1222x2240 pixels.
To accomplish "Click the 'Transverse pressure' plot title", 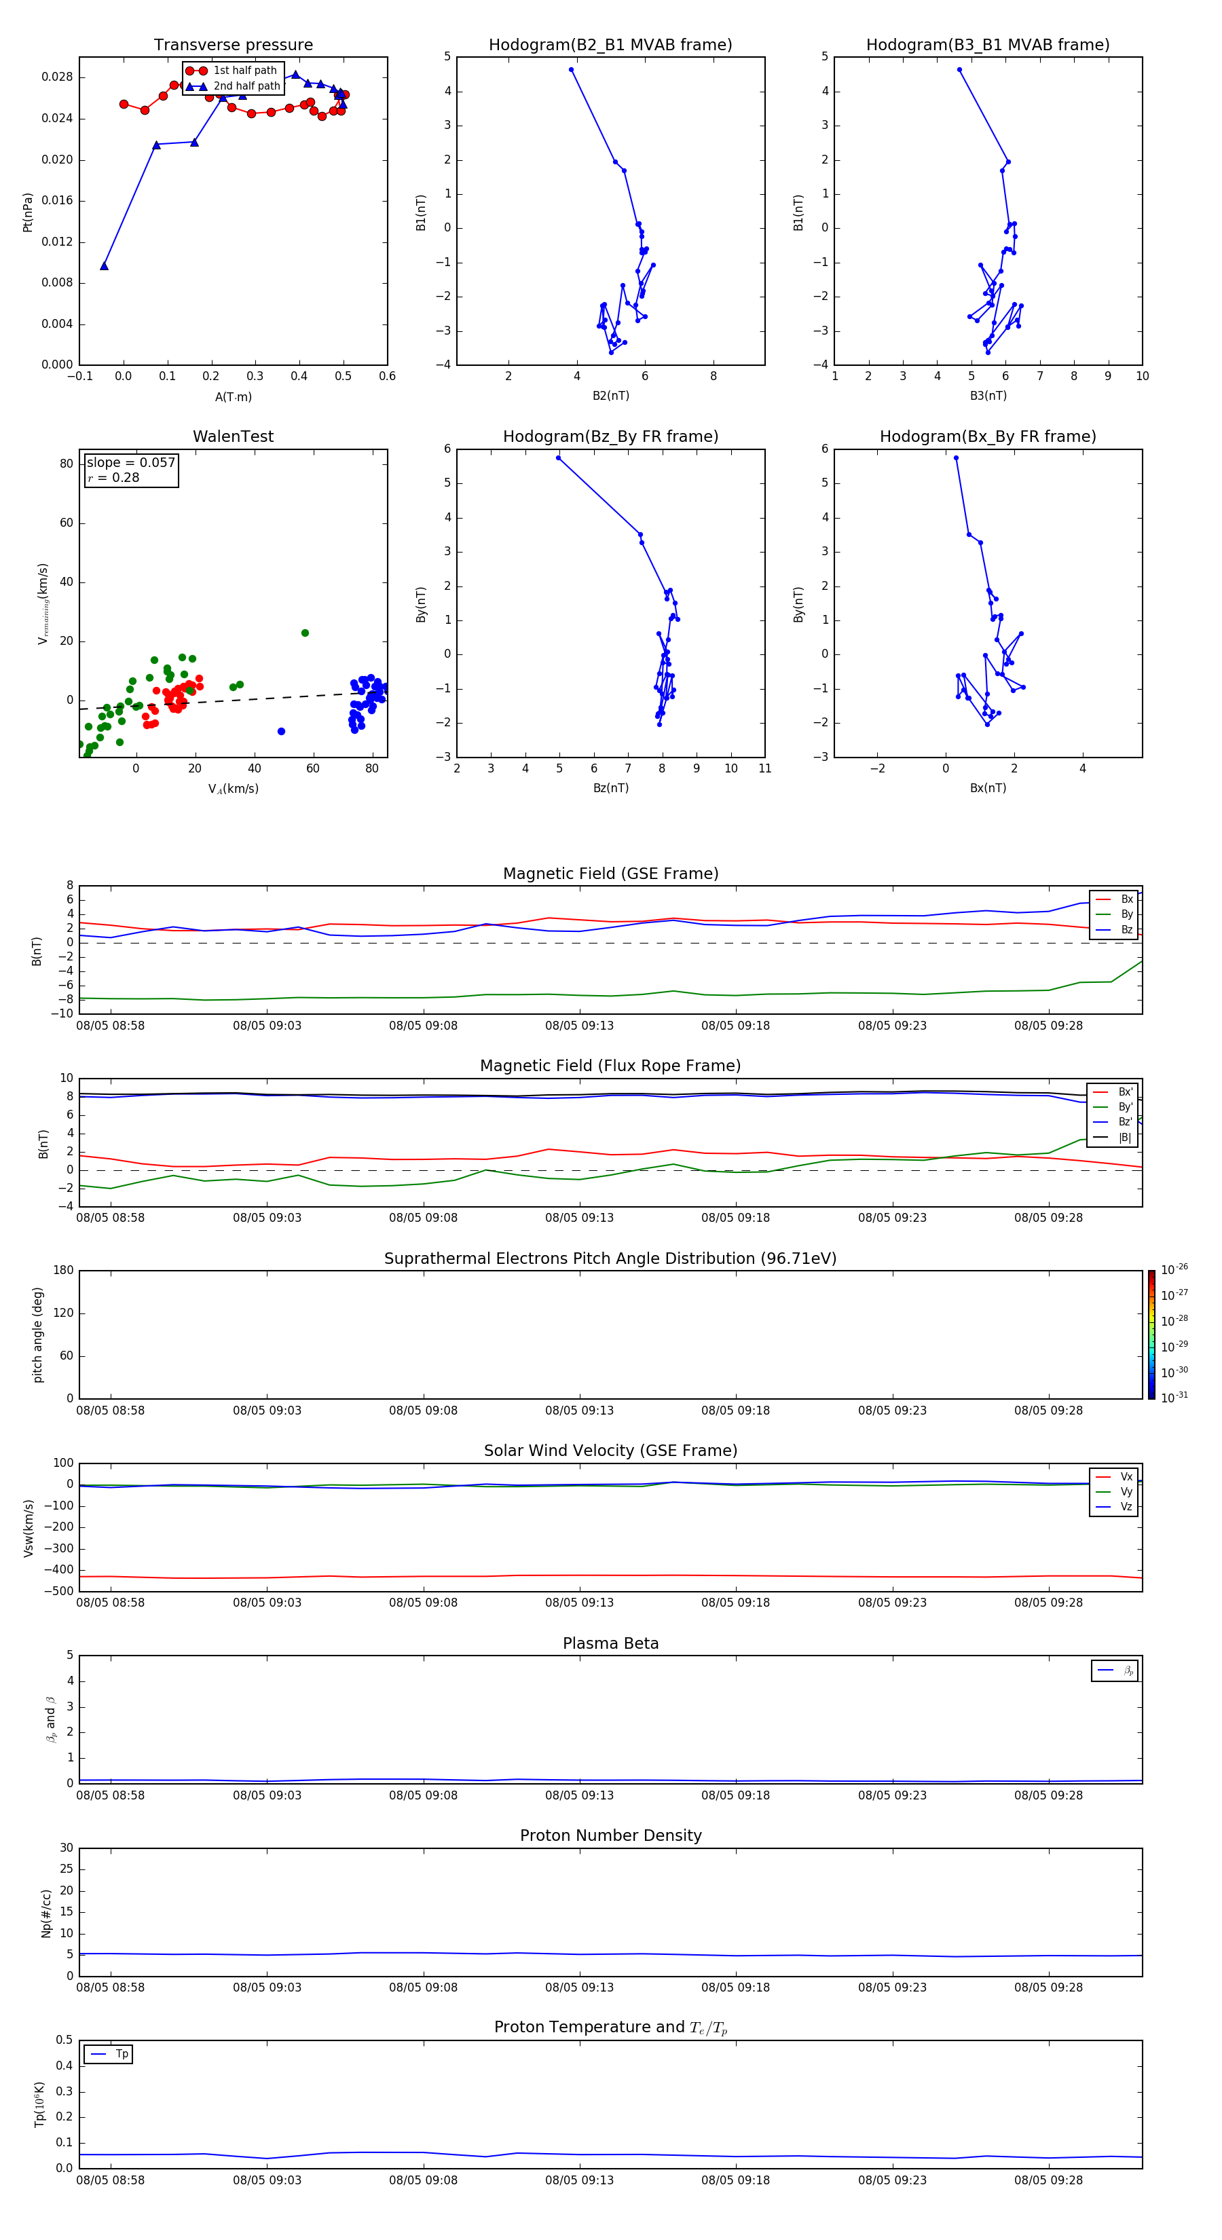I will coord(233,45).
